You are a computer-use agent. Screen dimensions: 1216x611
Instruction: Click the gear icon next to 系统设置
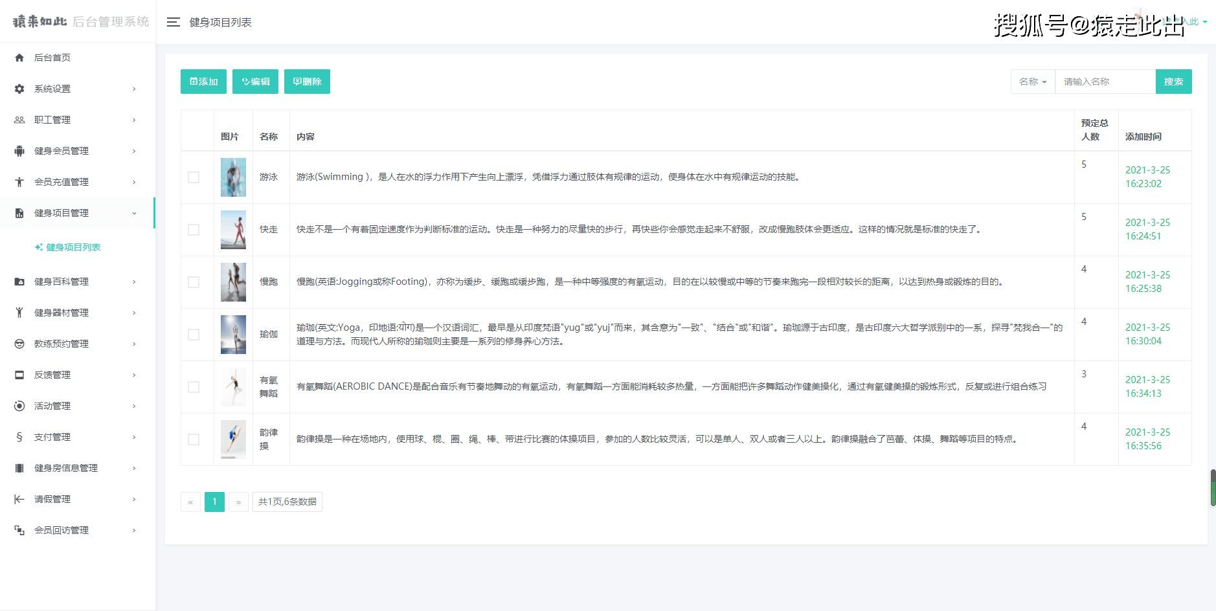[19, 89]
